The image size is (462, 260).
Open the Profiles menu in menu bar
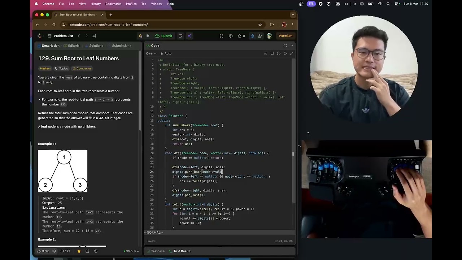tap(131, 4)
